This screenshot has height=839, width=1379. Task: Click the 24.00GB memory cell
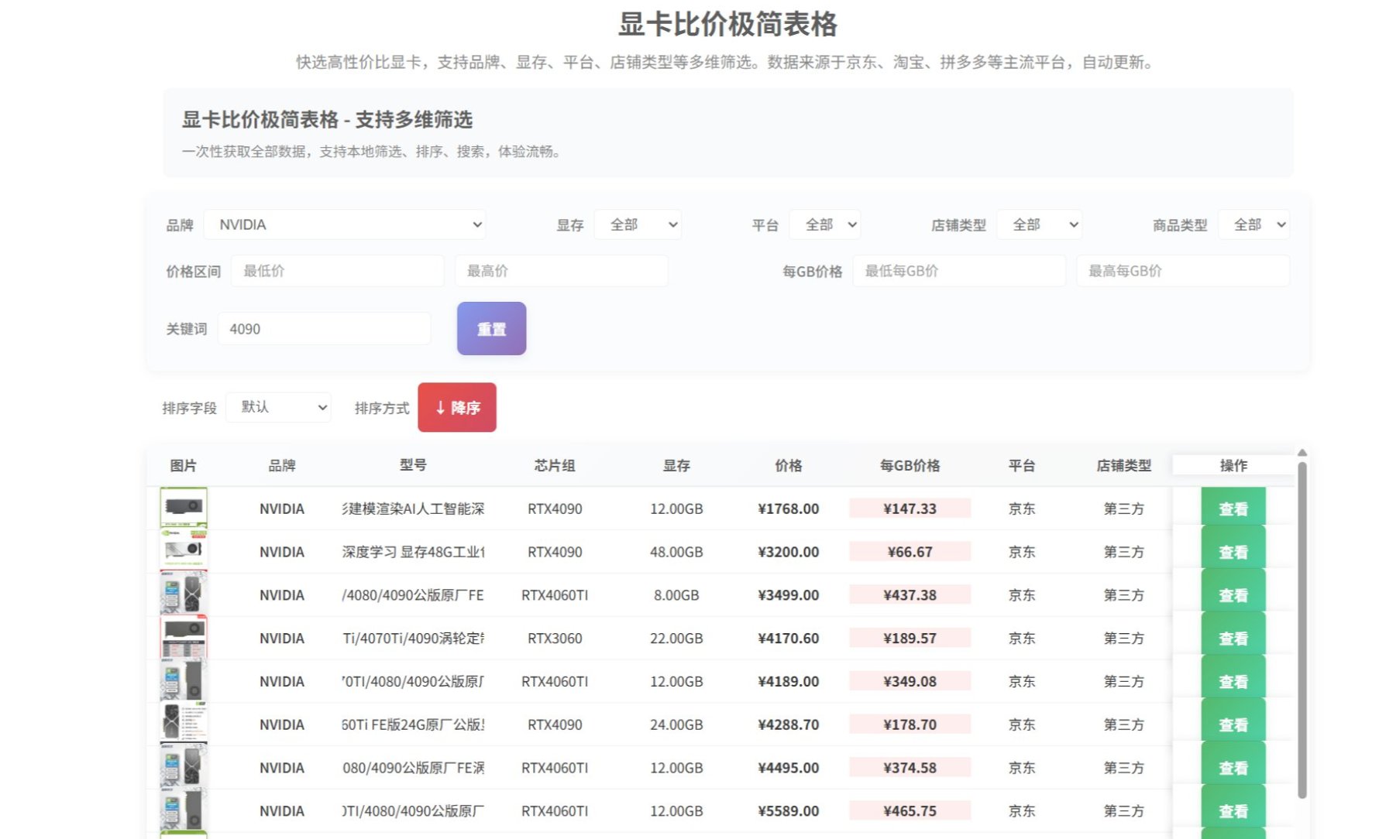click(676, 725)
